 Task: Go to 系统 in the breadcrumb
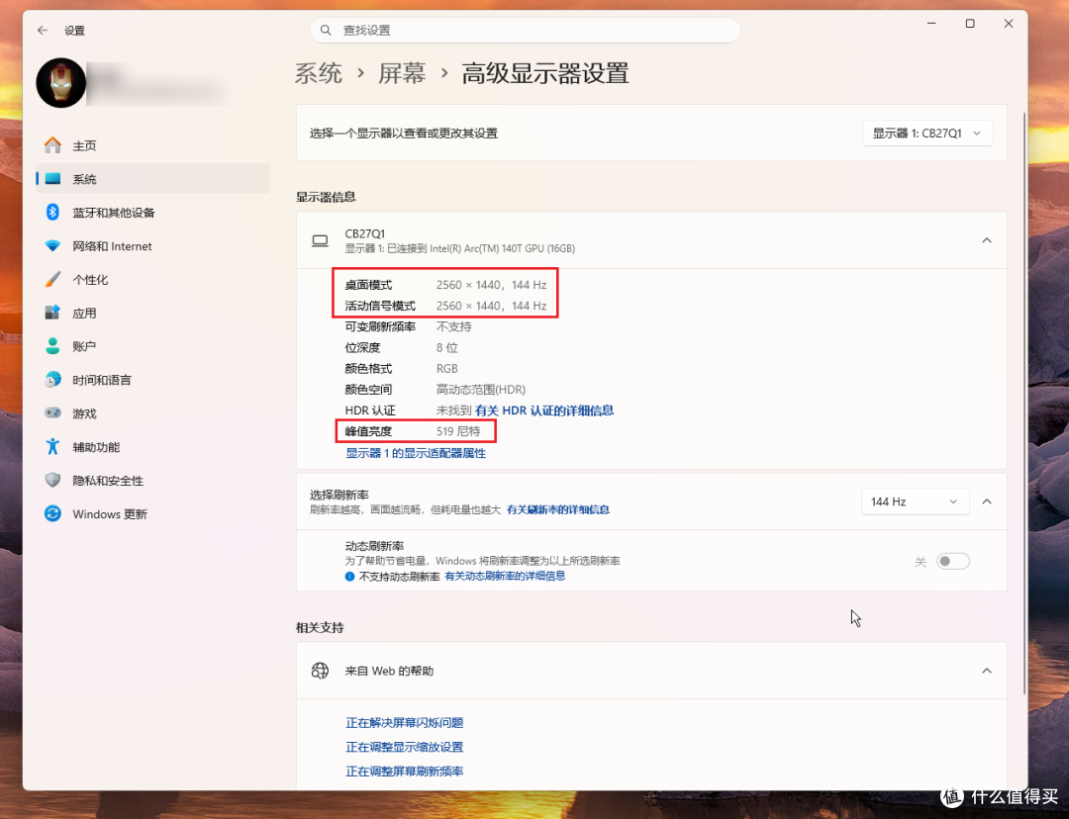coord(319,73)
